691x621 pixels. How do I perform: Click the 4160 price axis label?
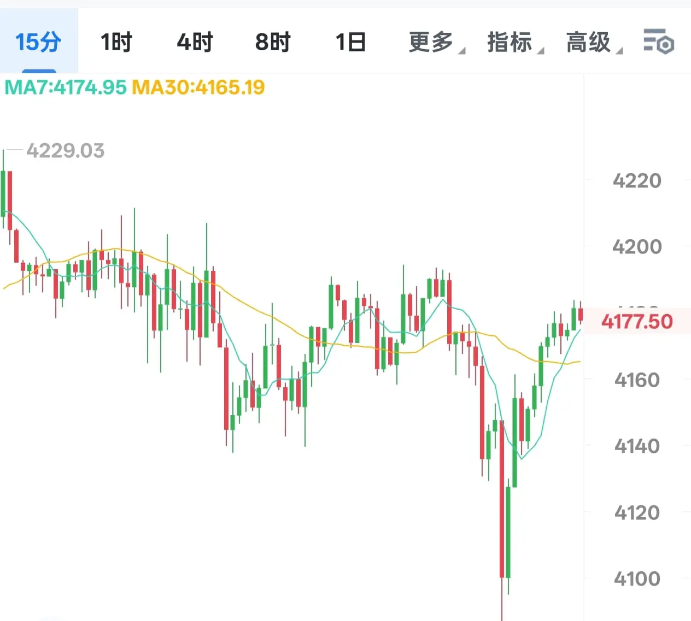point(637,380)
